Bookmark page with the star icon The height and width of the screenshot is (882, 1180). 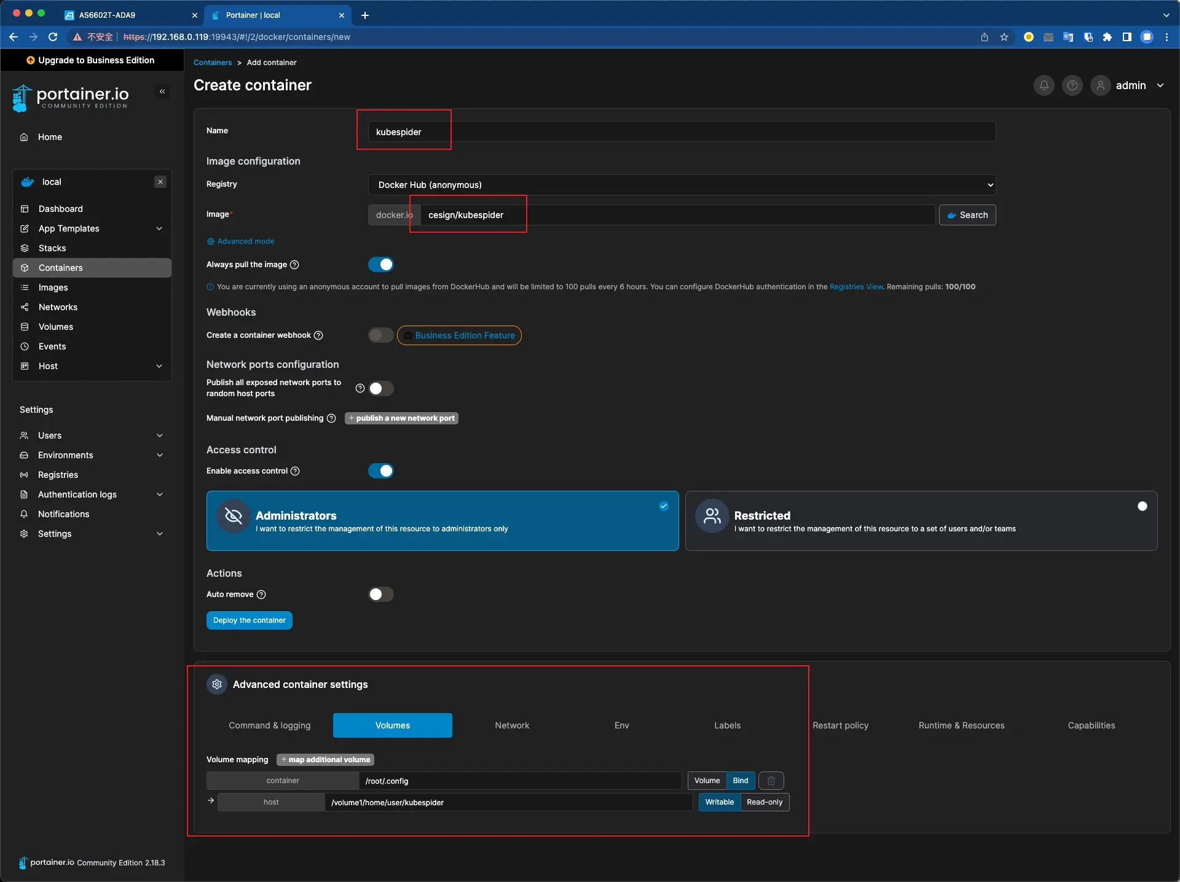1004,37
